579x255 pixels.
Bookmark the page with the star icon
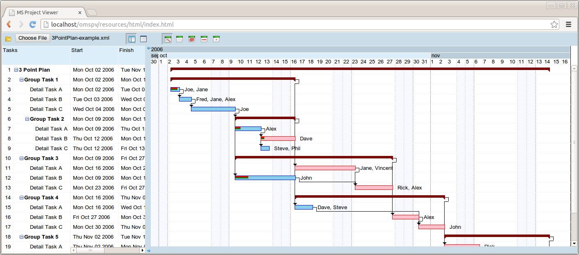[554, 25]
